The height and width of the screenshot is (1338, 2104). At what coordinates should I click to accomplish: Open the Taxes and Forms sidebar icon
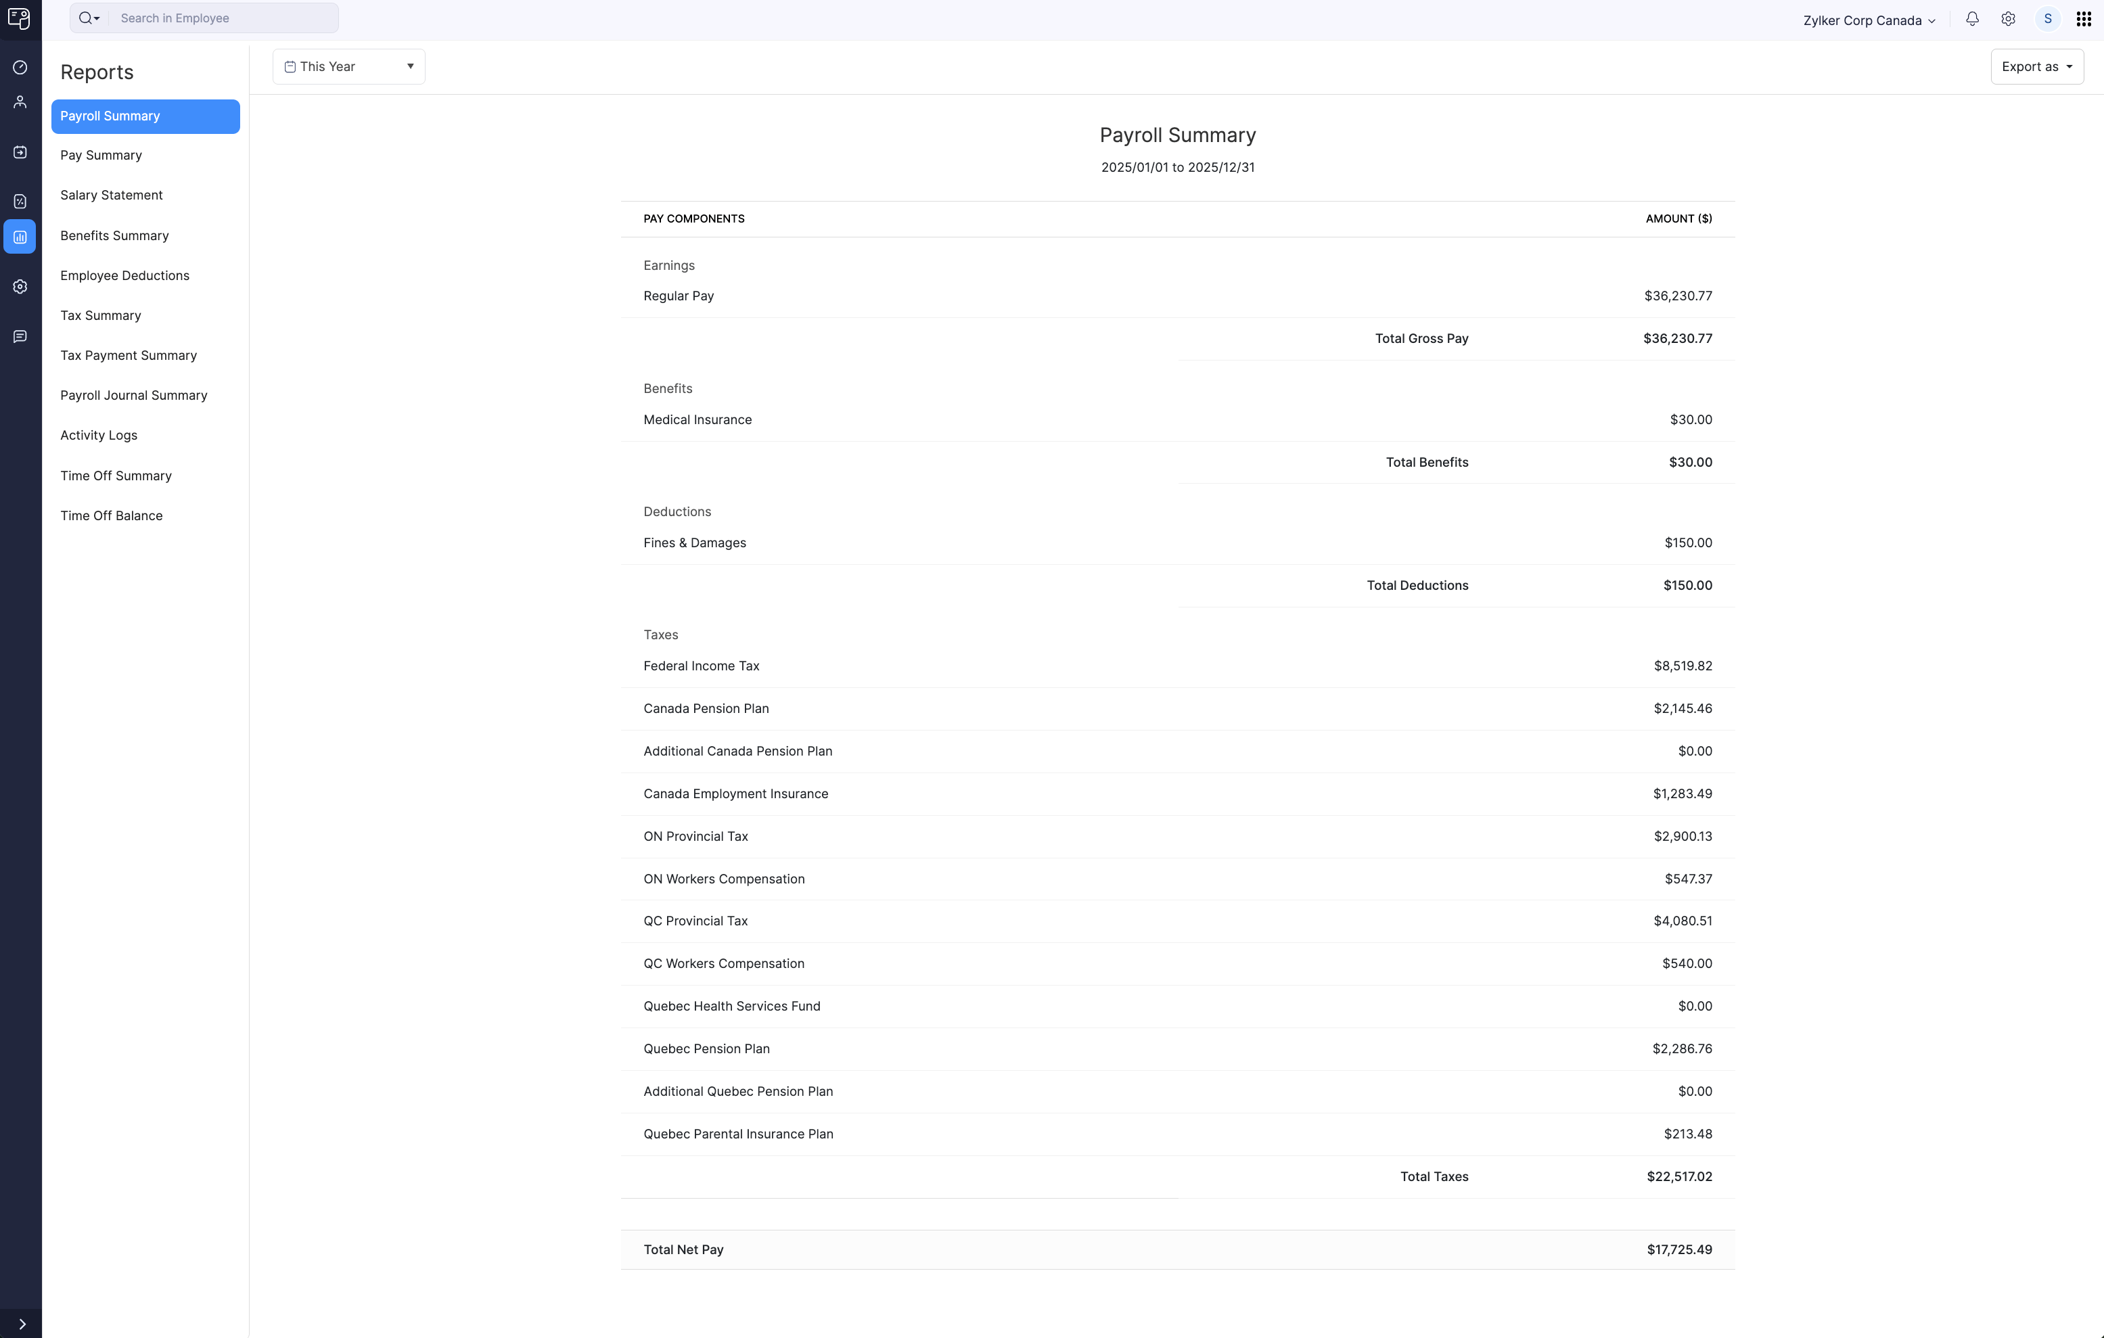pos(20,201)
